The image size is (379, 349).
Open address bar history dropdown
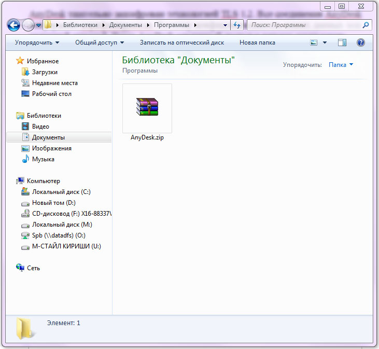pos(225,25)
